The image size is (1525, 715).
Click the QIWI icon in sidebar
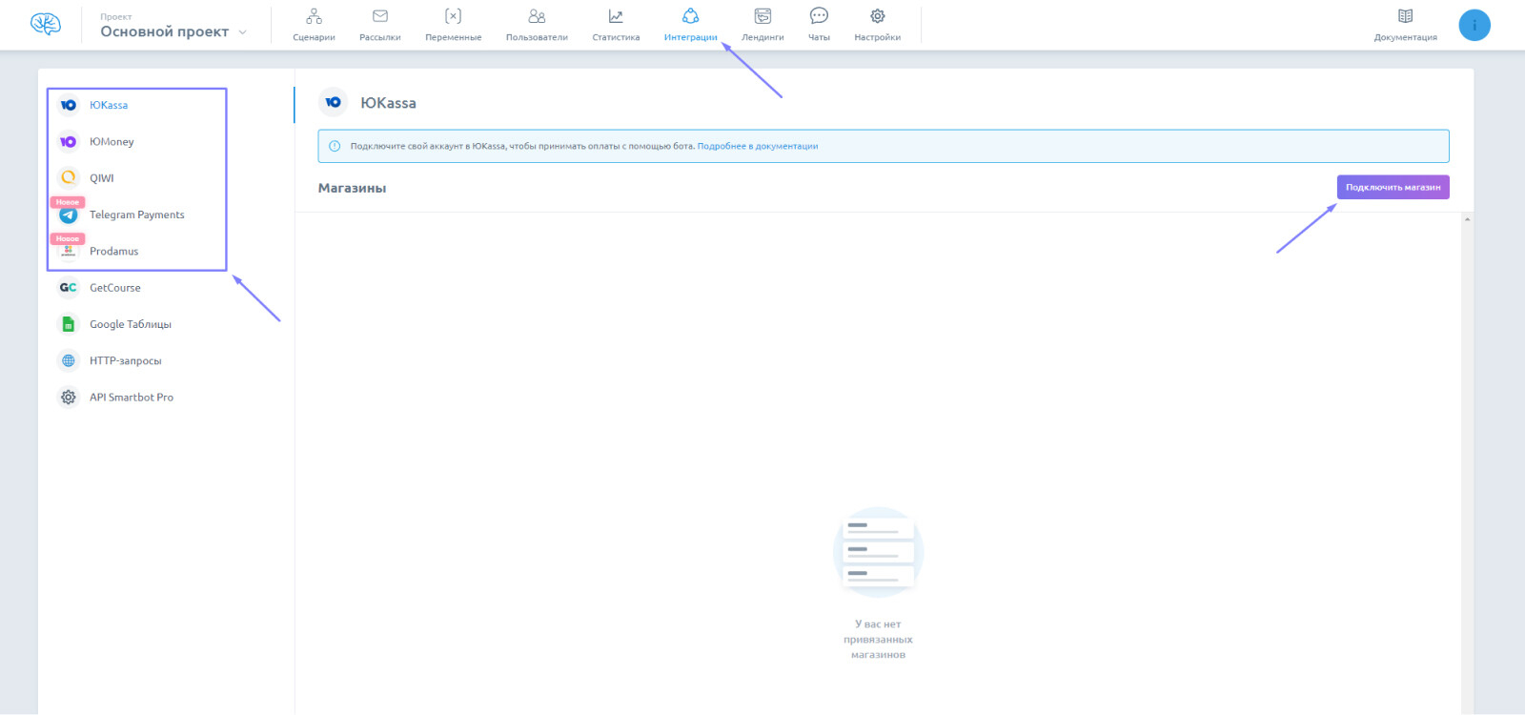click(x=69, y=177)
